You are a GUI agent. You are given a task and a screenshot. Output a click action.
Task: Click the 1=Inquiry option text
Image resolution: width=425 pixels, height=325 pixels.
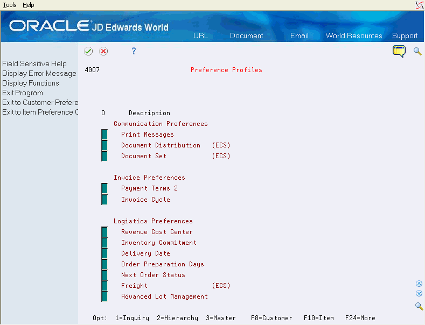point(133,318)
